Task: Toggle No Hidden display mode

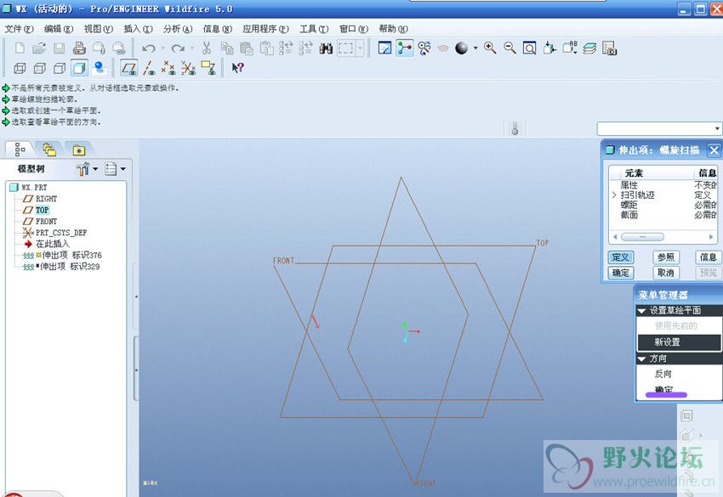Action: (60, 69)
